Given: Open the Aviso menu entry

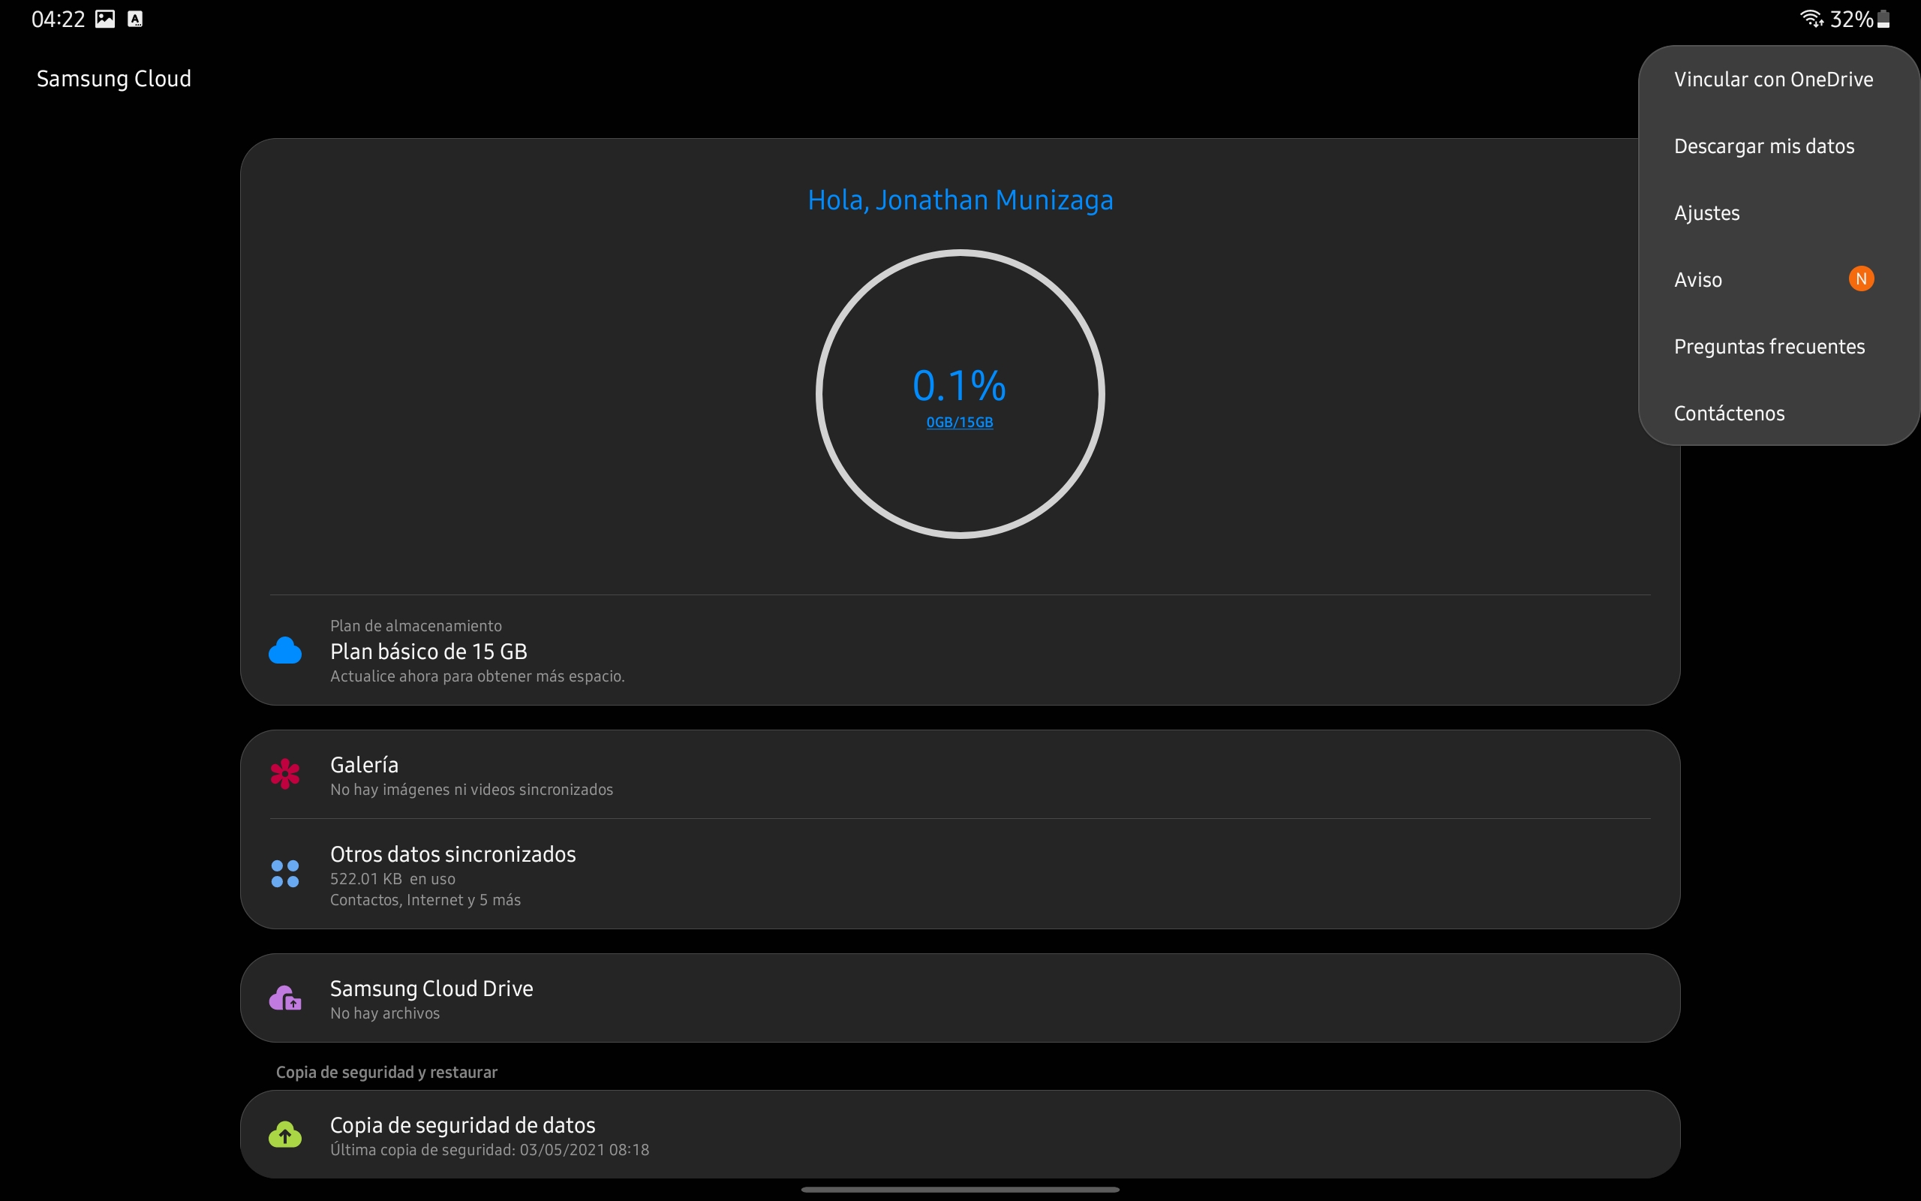Looking at the screenshot, I should pyautogui.click(x=1778, y=279).
